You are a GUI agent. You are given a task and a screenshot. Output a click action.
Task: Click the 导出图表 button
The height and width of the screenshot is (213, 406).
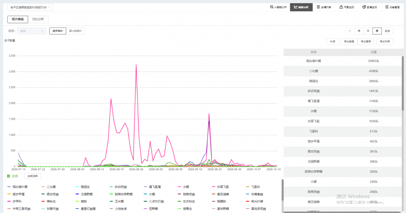coord(366,42)
